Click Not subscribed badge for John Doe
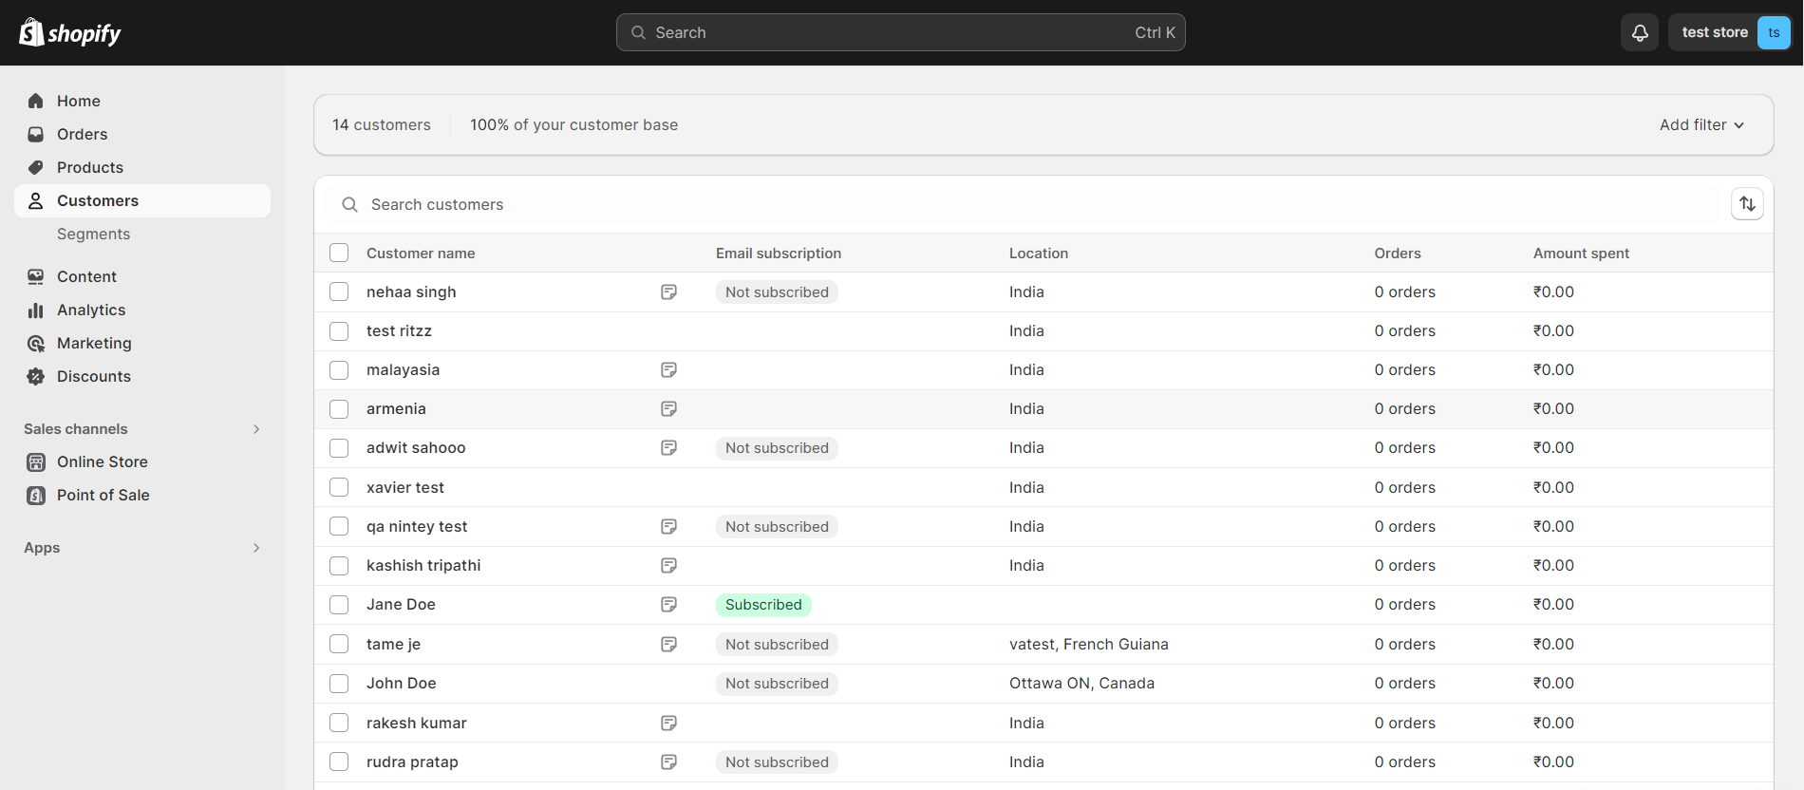 tap(777, 683)
